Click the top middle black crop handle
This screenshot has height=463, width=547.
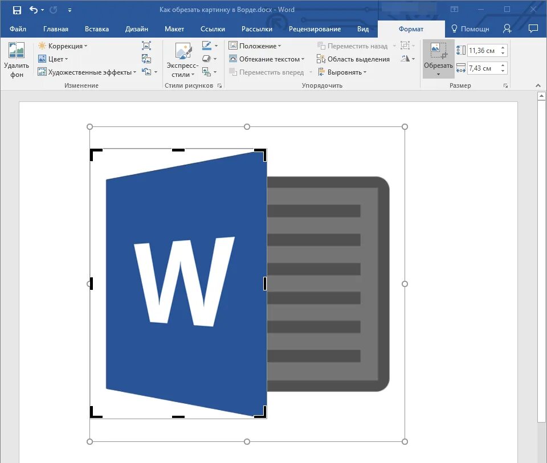point(178,150)
